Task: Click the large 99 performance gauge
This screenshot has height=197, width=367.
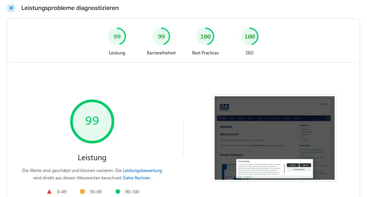Action: click(x=92, y=121)
